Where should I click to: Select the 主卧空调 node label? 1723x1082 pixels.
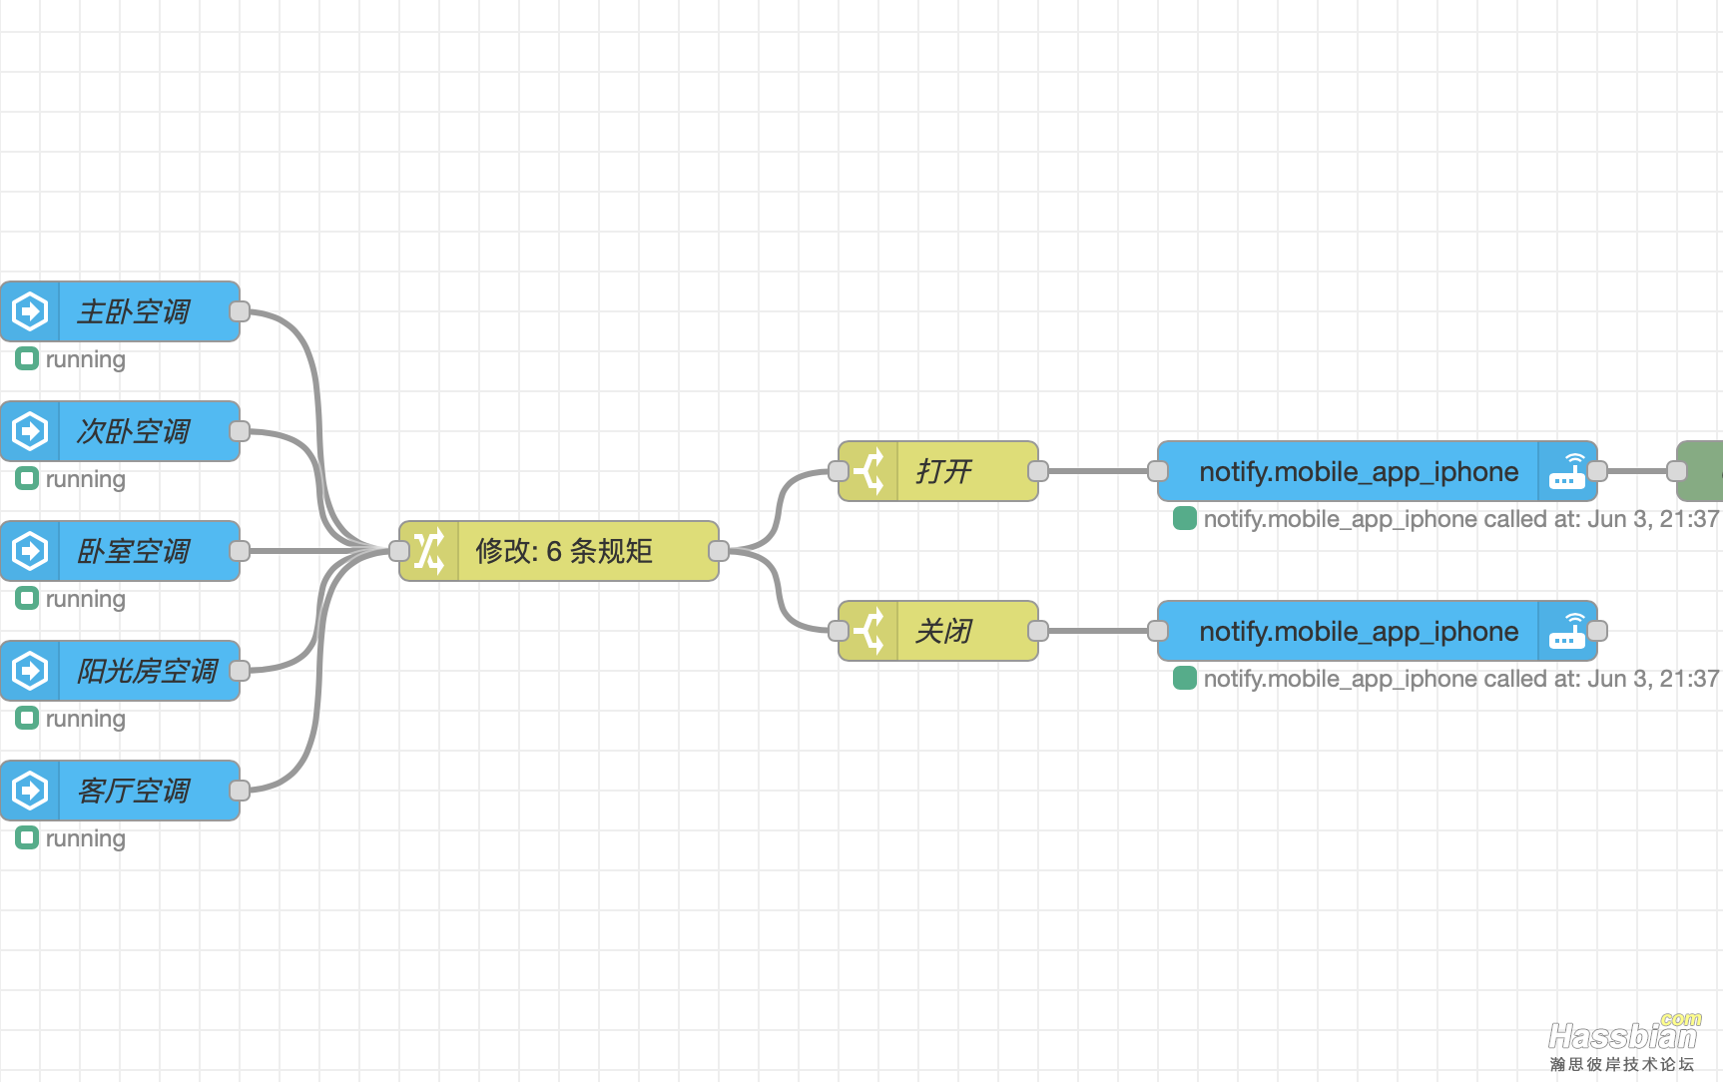pos(134,311)
